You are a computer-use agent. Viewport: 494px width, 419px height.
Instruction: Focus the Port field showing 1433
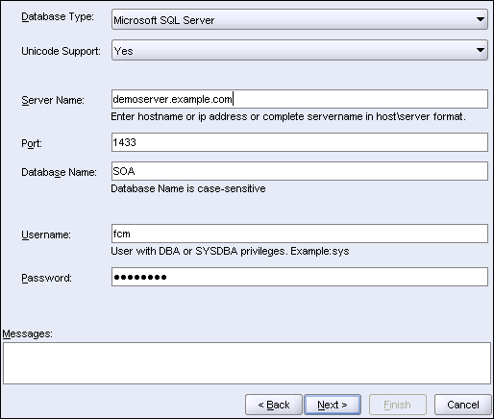pos(300,142)
